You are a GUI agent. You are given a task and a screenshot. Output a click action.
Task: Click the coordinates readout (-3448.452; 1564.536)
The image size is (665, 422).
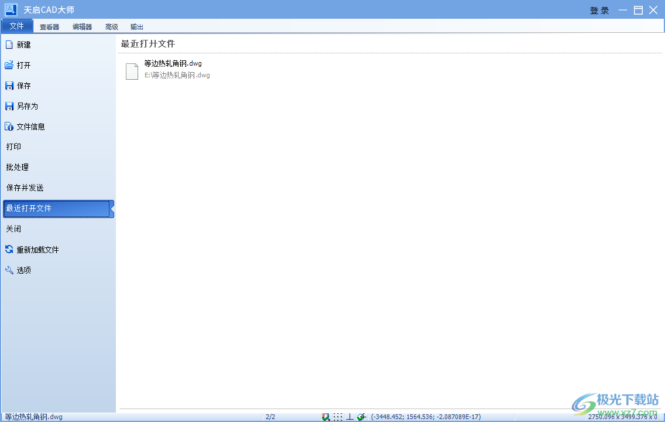pos(426,417)
